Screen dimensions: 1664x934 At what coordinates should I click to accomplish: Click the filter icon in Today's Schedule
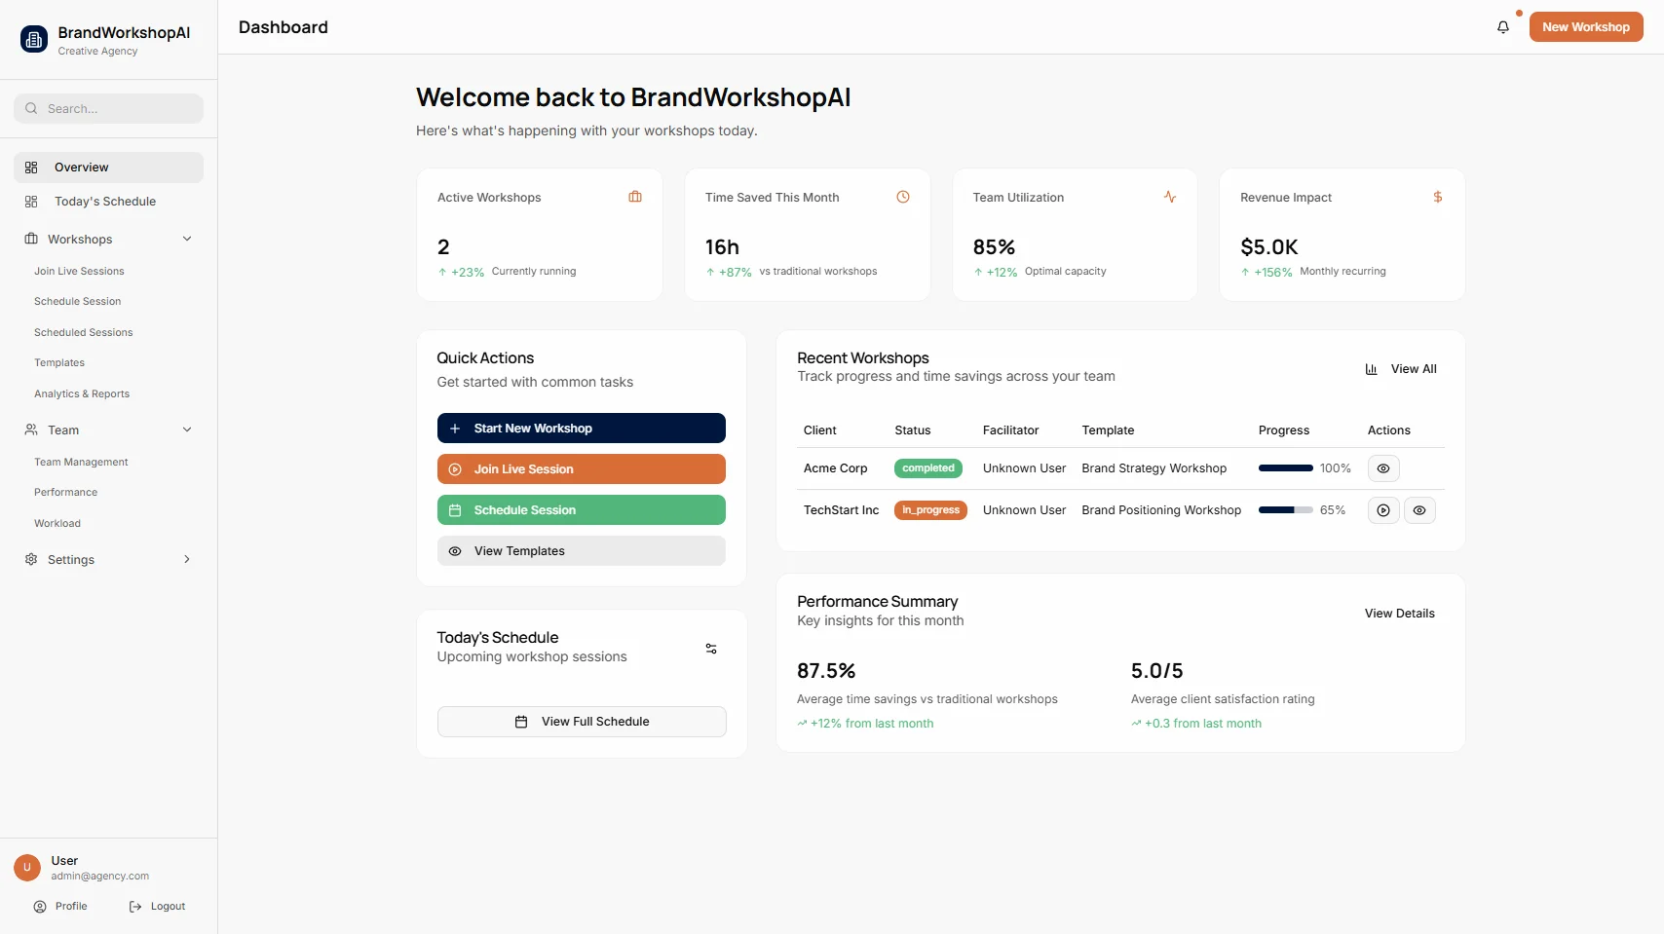[711, 649]
